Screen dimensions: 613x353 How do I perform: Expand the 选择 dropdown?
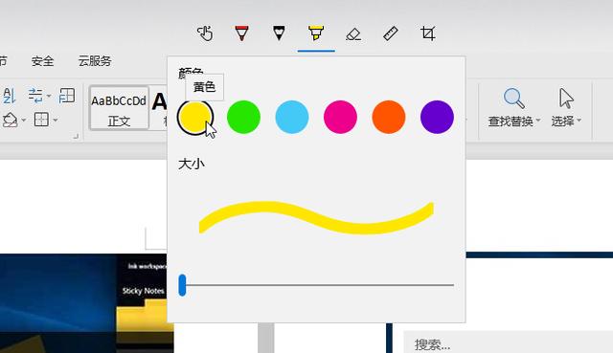point(579,121)
